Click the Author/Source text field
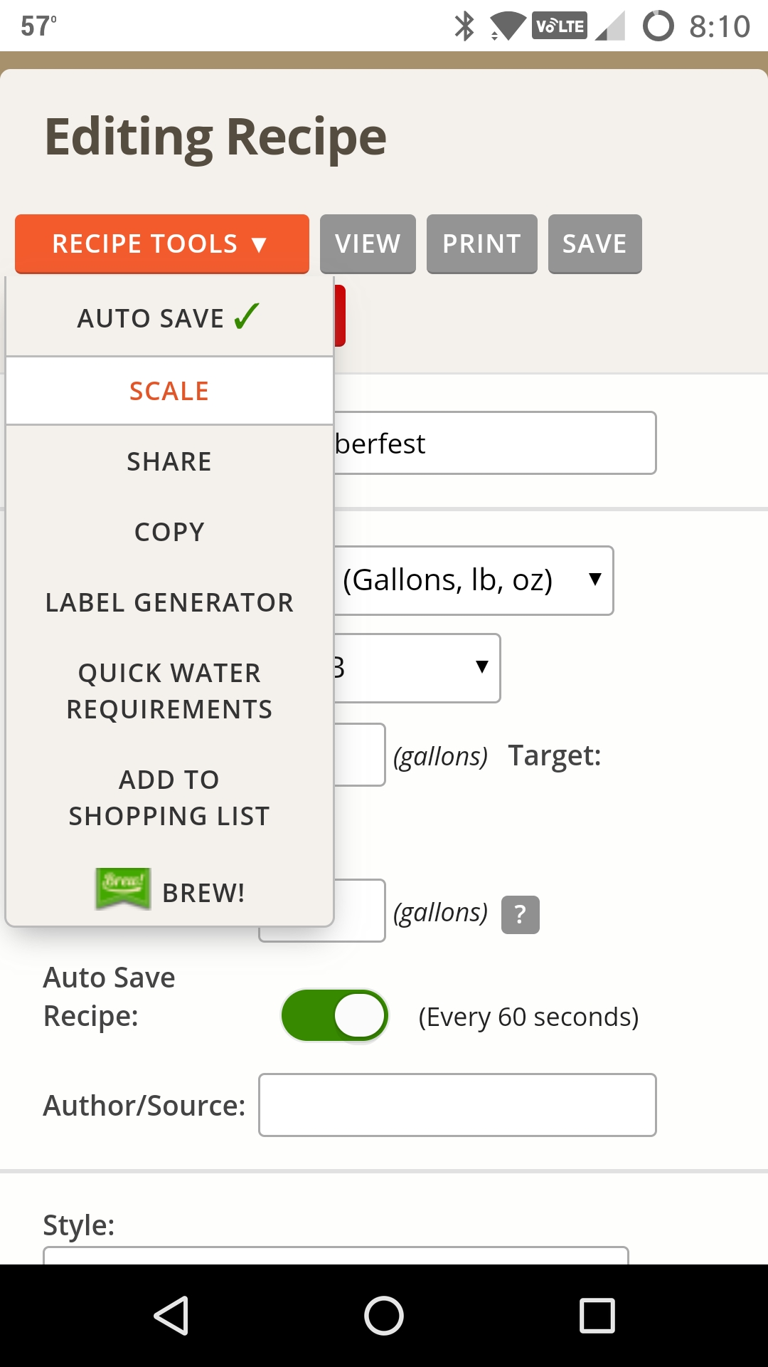 click(x=457, y=1105)
